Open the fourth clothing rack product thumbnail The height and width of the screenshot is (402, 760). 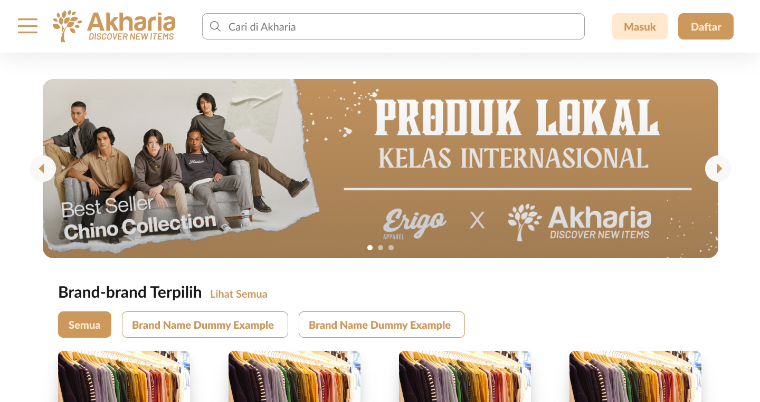pos(635,376)
